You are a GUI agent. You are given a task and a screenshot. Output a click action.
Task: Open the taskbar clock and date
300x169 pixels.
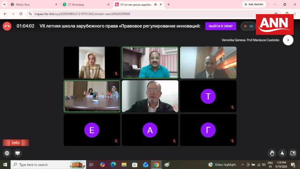click(x=281, y=165)
